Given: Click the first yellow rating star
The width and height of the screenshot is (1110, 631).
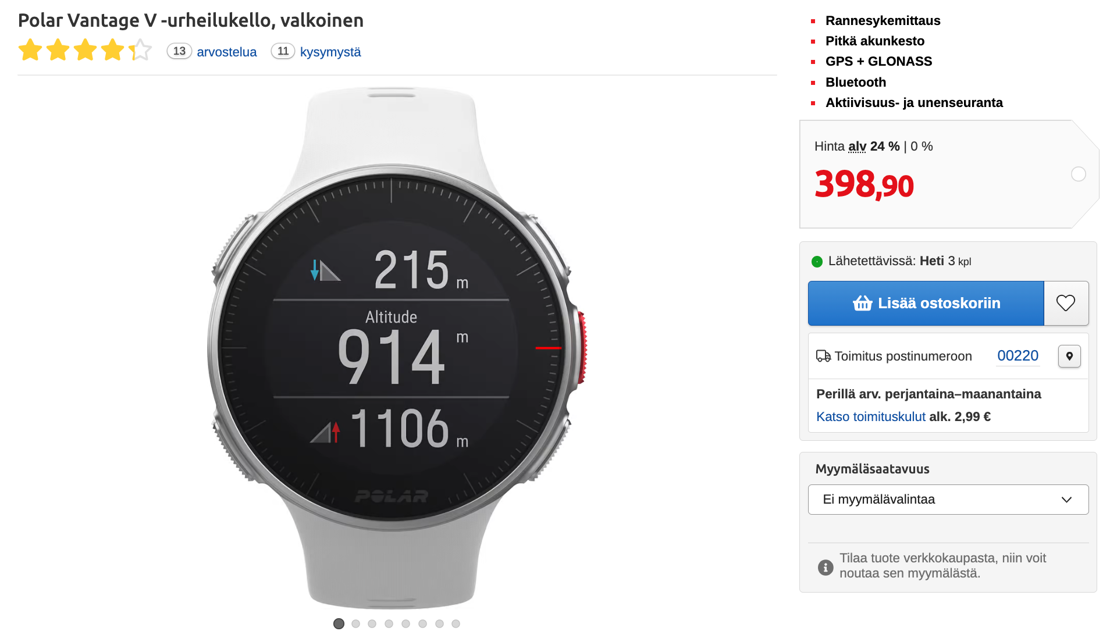Looking at the screenshot, I should [30, 51].
